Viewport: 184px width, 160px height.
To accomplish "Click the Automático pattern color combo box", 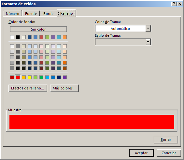I will (123, 29).
